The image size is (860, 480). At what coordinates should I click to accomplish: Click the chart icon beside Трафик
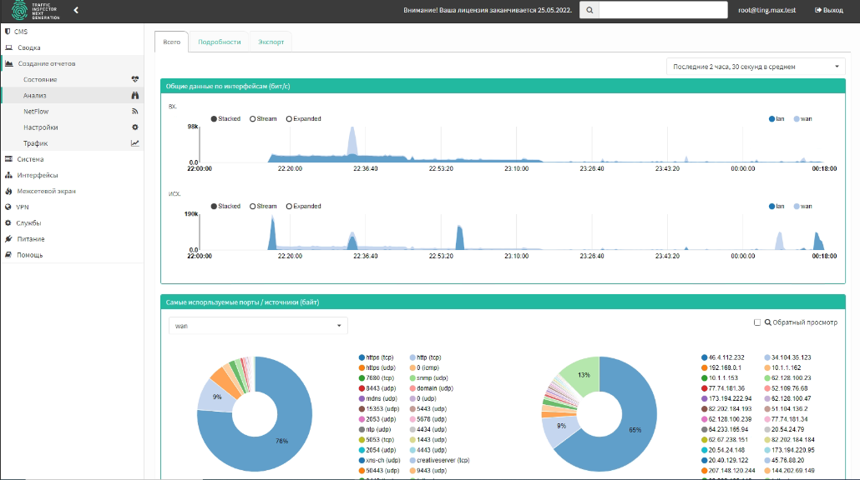[x=134, y=143]
